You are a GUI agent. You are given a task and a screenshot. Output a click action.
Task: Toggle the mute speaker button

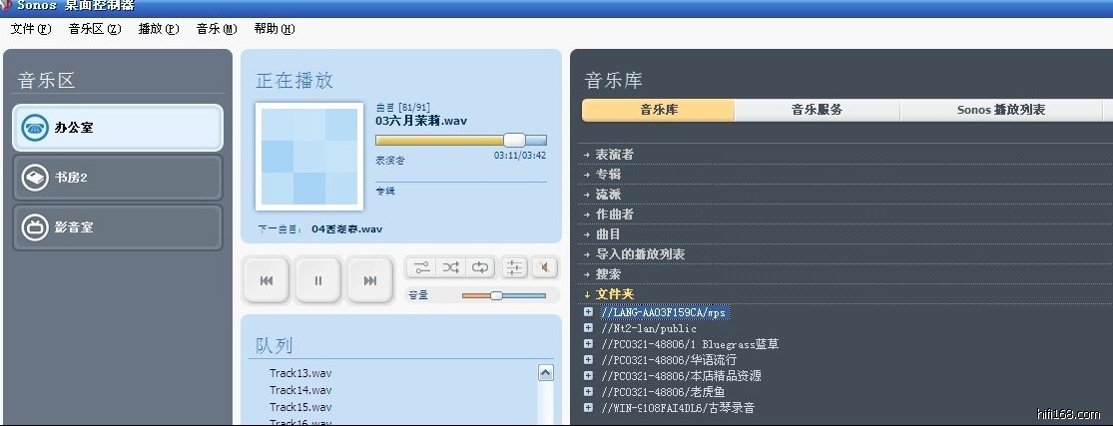pos(545,267)
